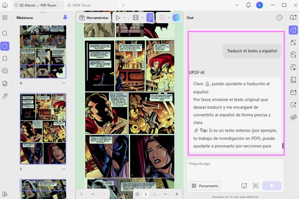Image resolution: width=299 pixels, height=199 pixels.
Task: Expand the save options dropdown
Action: (x=169, y=18)
